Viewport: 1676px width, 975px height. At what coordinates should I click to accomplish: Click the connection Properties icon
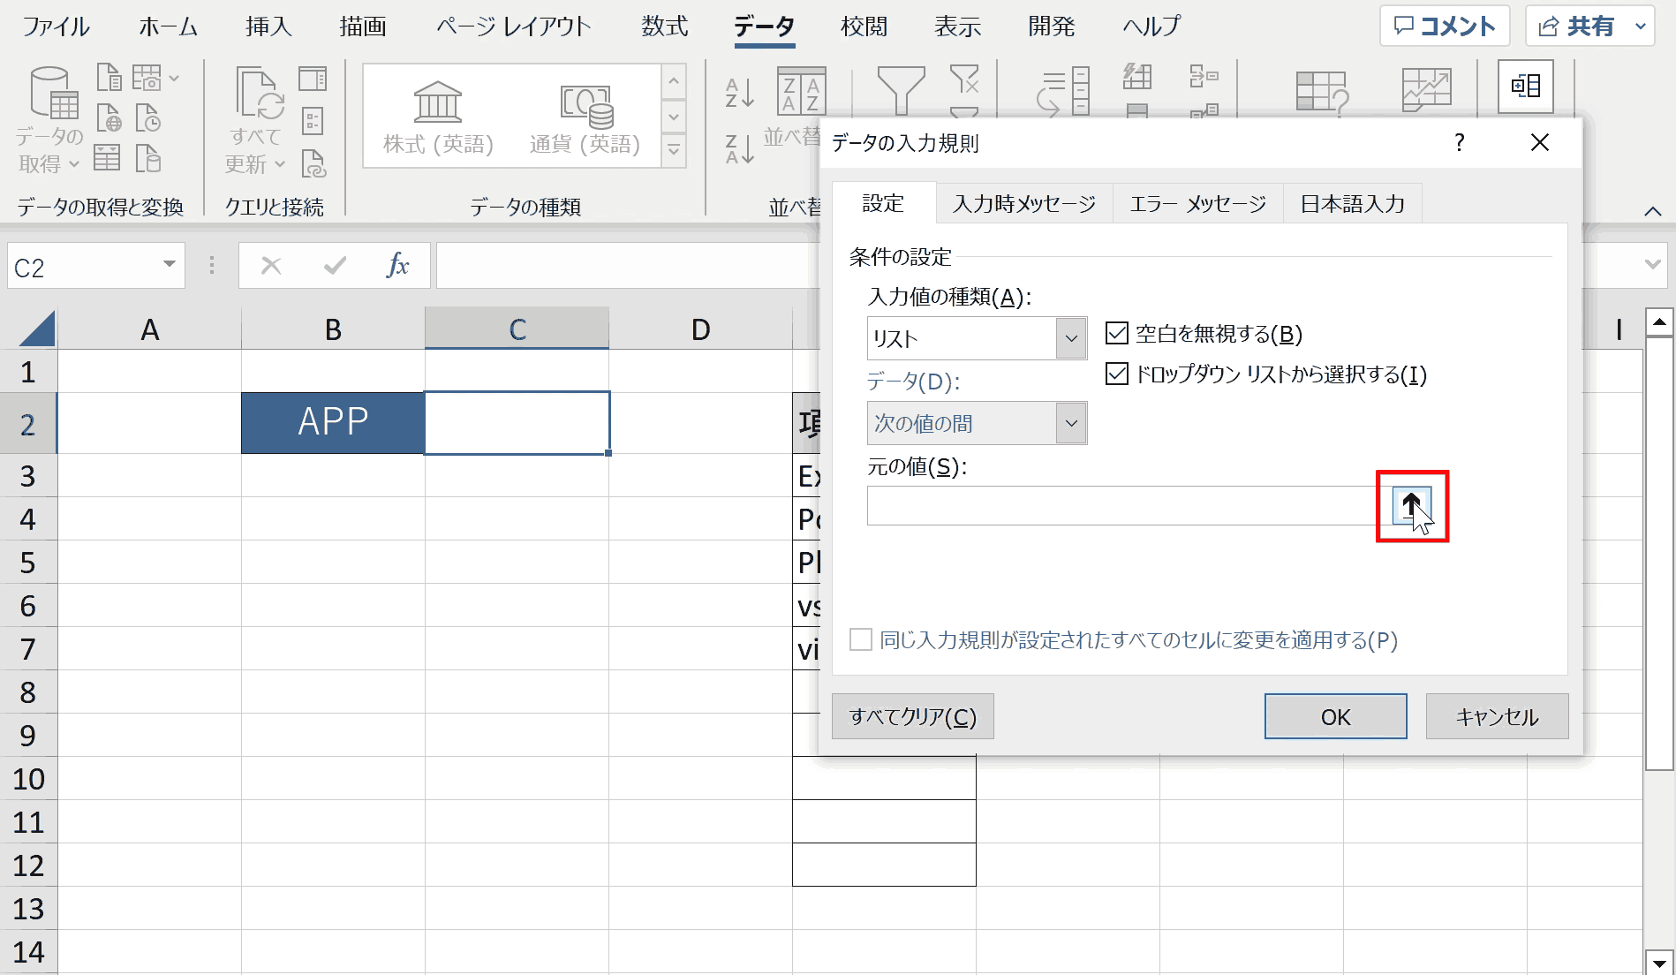pyautogui.click(x=313, y=120)
